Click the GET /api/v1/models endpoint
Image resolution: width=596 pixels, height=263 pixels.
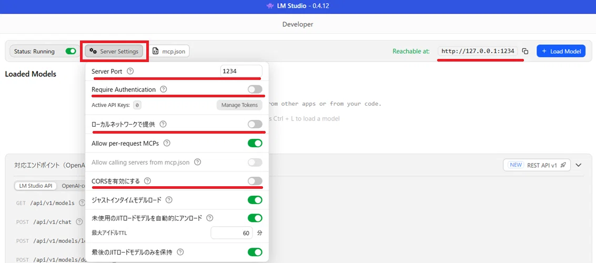(x=45, y=203)
